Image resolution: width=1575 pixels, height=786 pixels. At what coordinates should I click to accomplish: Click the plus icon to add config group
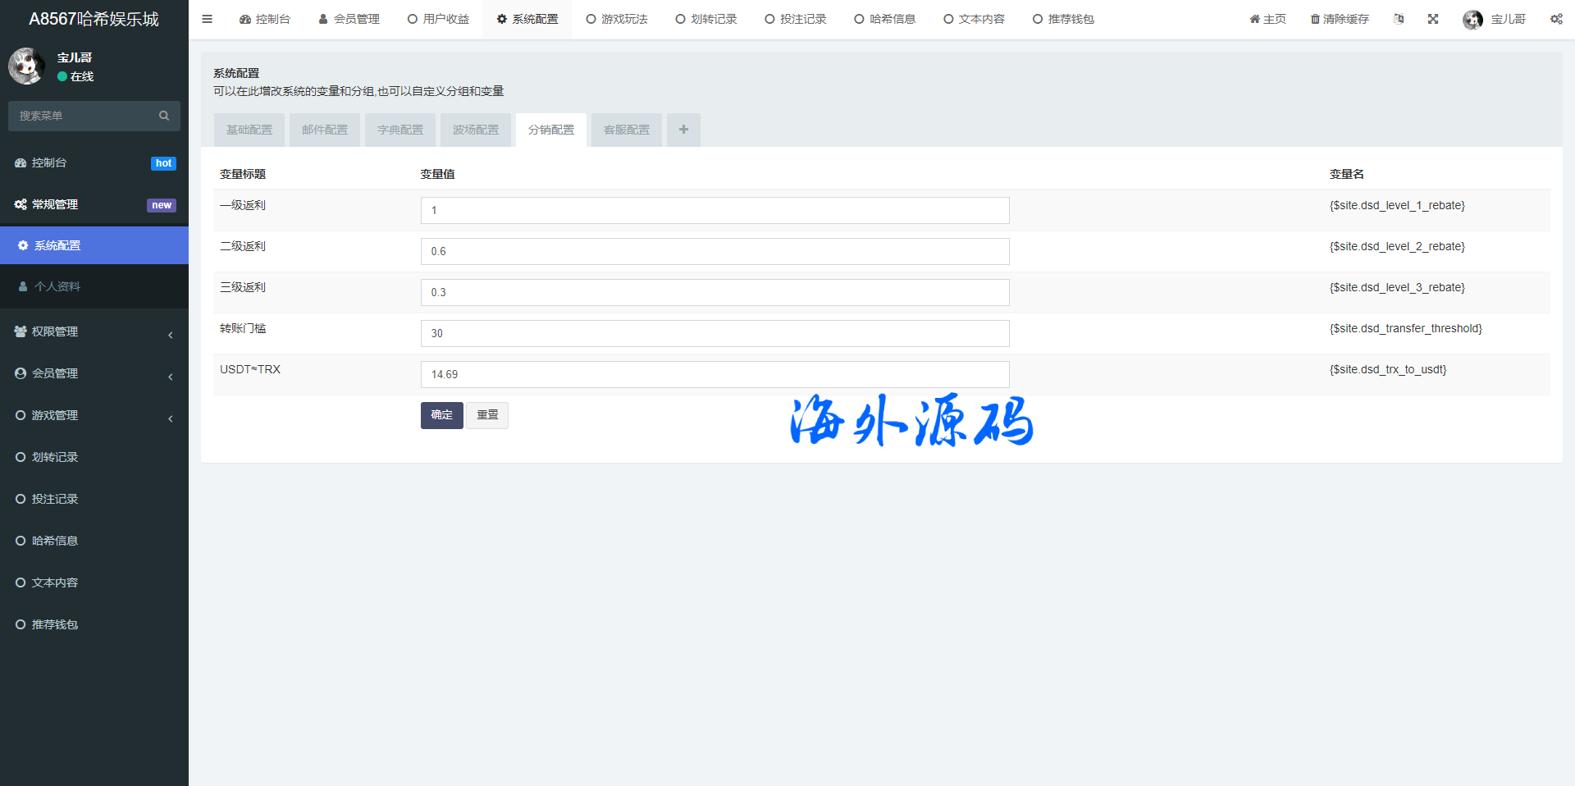click(683, 130)
